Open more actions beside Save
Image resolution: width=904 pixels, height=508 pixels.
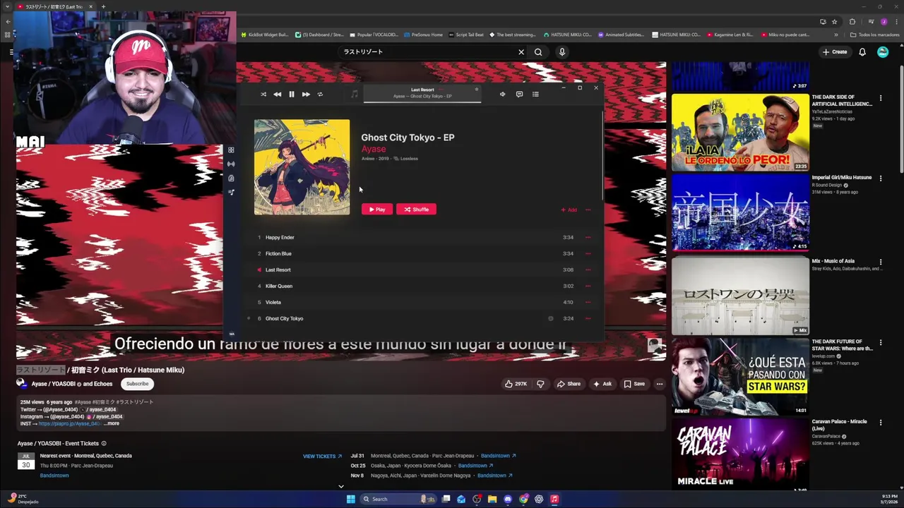point(660,384)
